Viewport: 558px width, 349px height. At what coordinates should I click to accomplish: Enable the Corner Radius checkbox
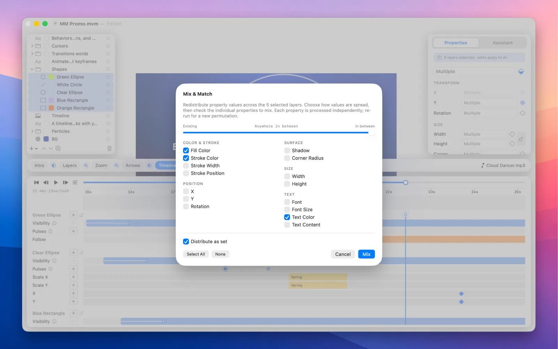pyautogui.click(x=287, y=158)
